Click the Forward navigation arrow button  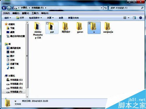pos(9,8)
